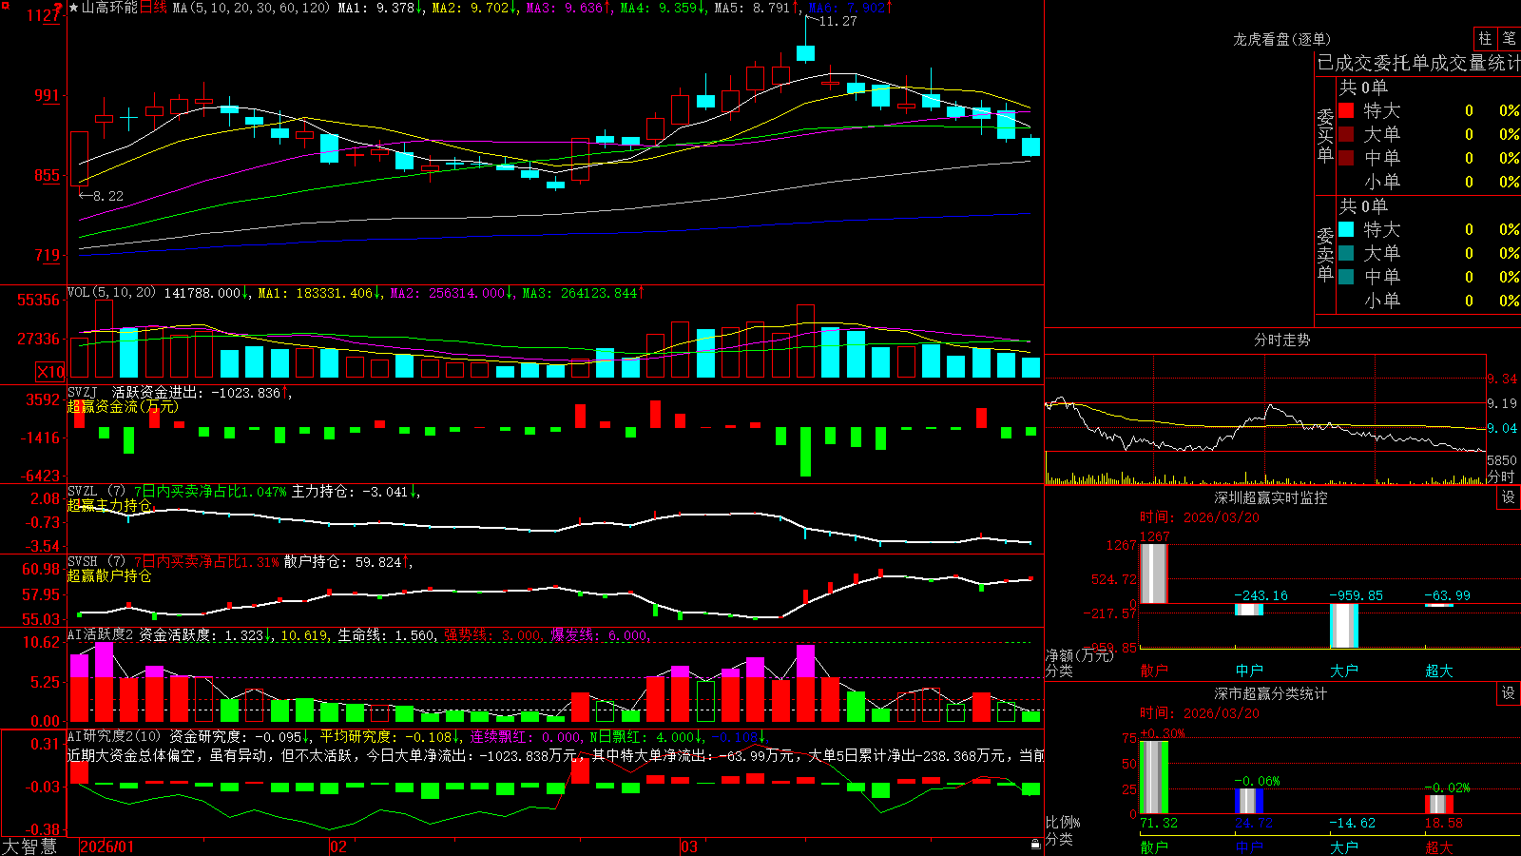1521x856 pixels.
Task: Click the blue 中户 24.72 ratio bar
Action: [x=1249, y=801]
